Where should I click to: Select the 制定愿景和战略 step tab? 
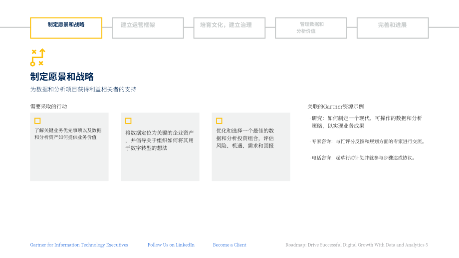[66, 28]
